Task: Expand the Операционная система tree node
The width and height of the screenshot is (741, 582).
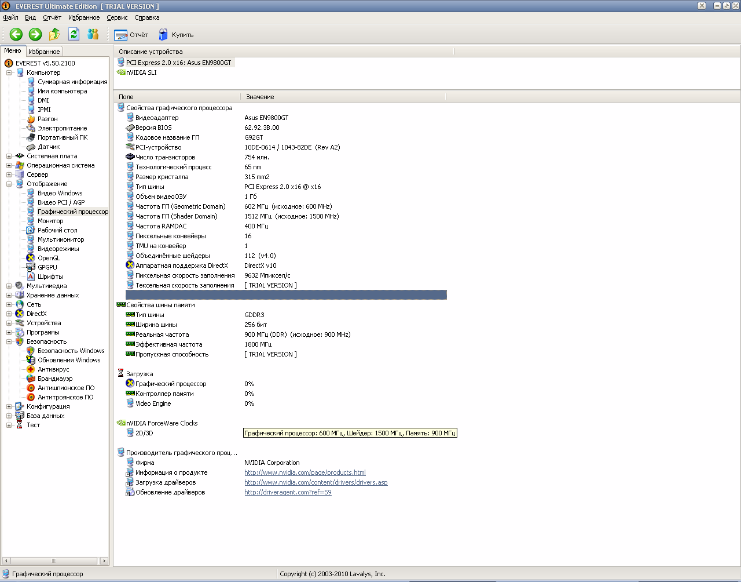Action: click(x=9, y=165)
